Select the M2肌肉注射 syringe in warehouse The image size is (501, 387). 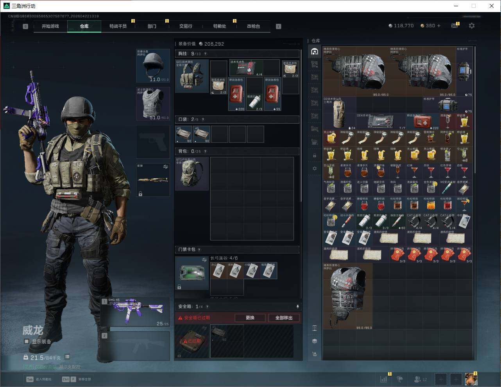coord(447,188)
